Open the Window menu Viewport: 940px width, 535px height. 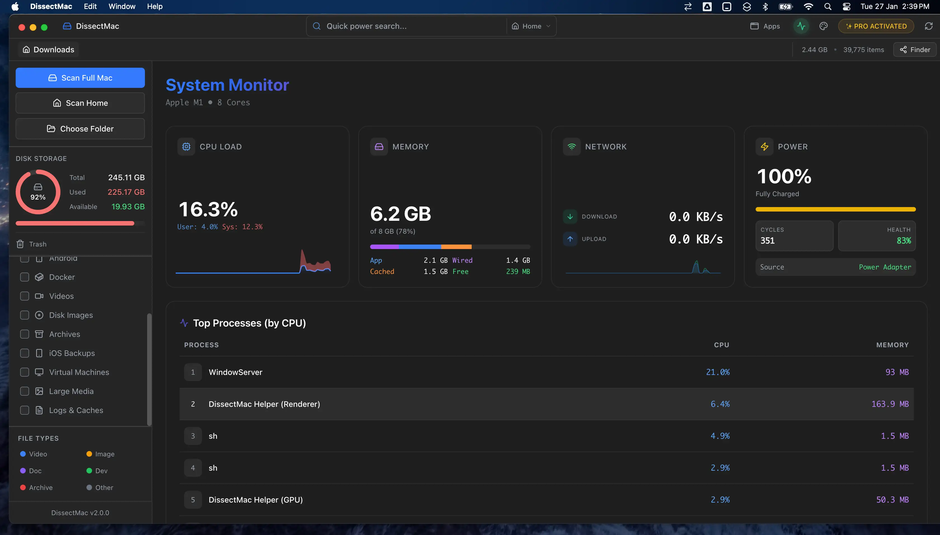tap(122, 6)
